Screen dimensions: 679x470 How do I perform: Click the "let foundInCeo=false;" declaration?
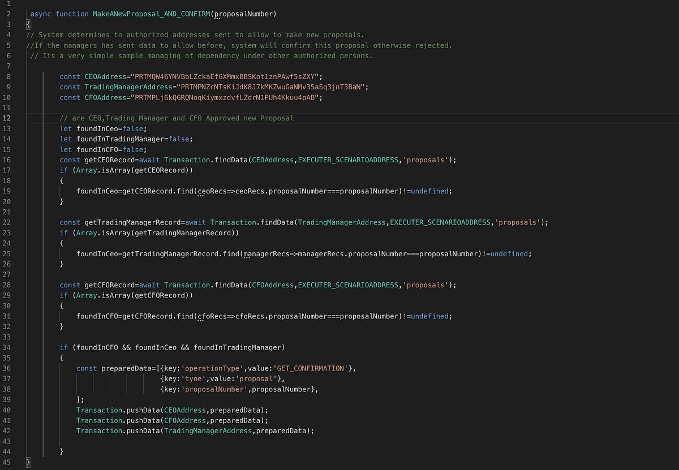point(103,128)
